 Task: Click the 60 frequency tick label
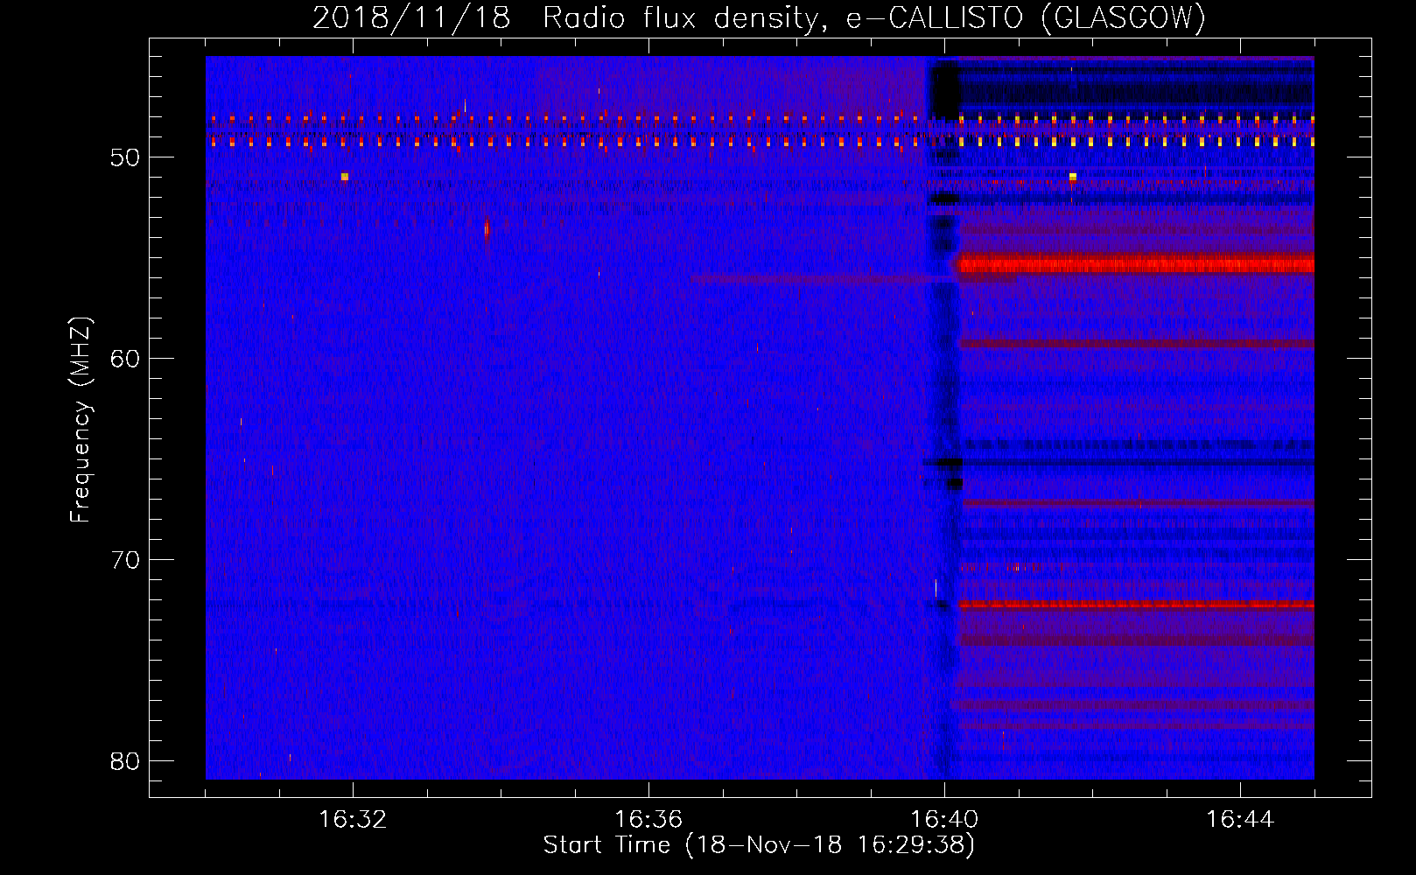coord(126,359)
